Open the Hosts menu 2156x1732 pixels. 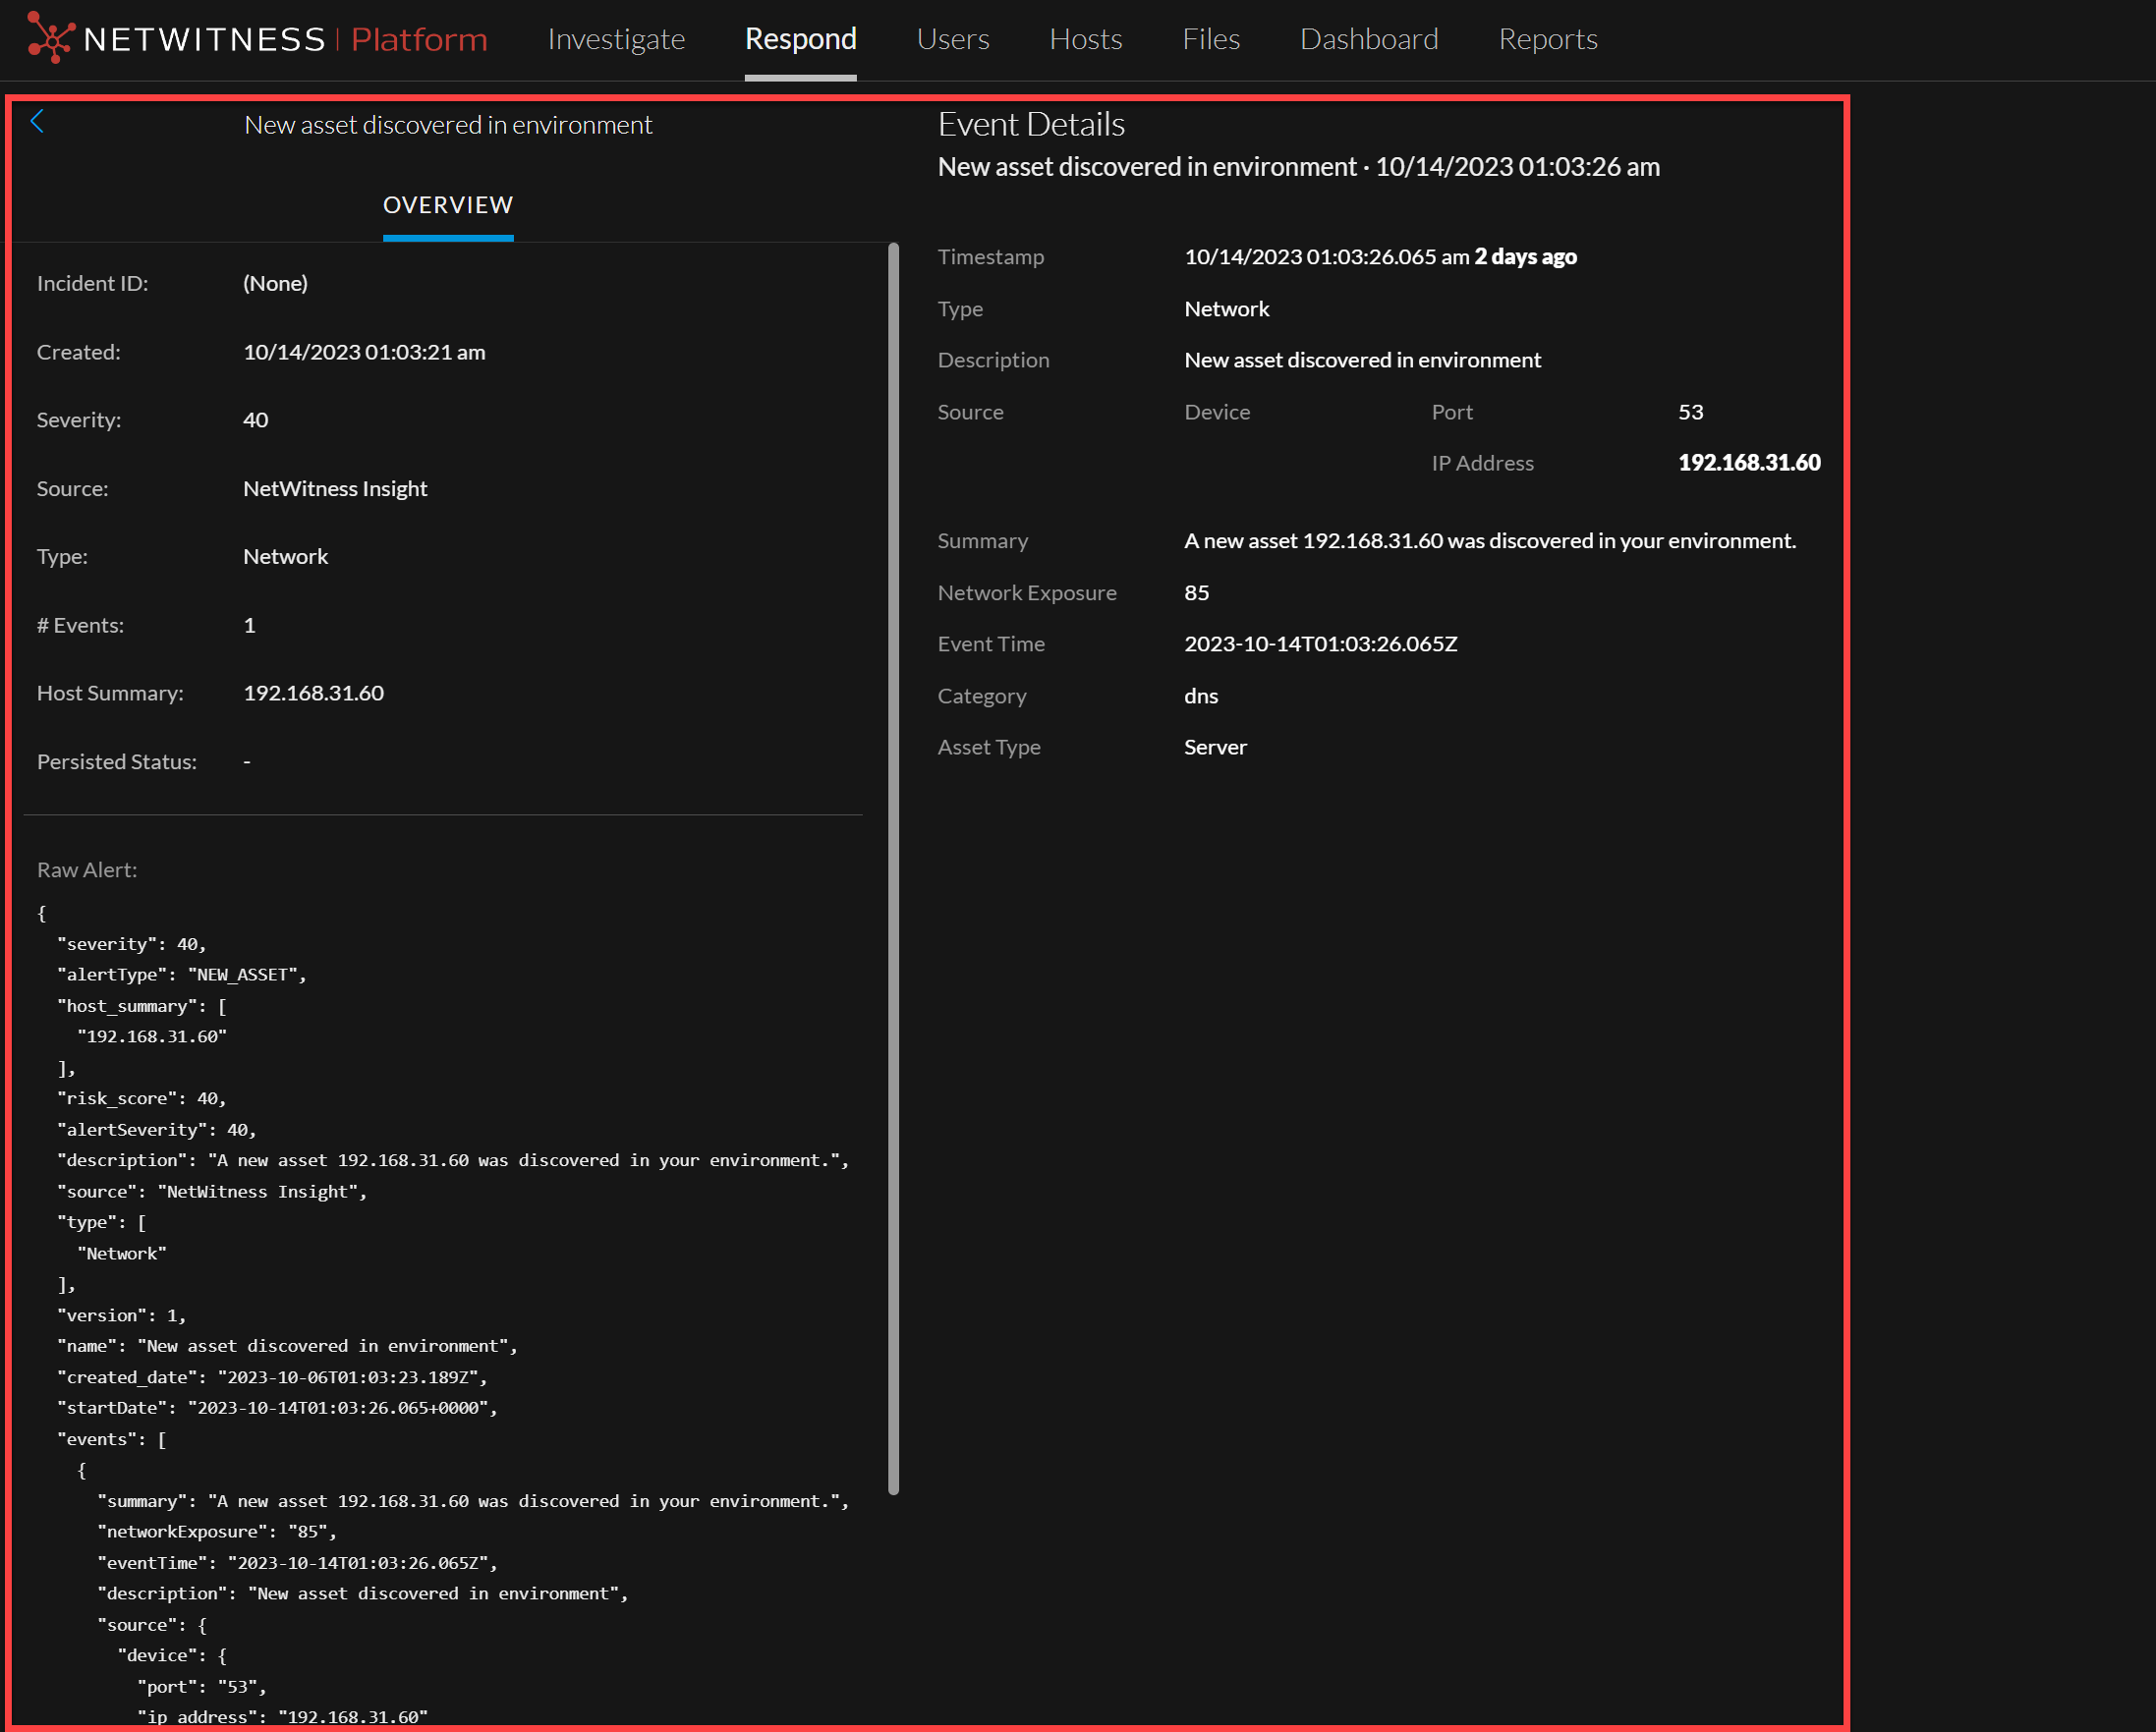[x=1085, y=39]
